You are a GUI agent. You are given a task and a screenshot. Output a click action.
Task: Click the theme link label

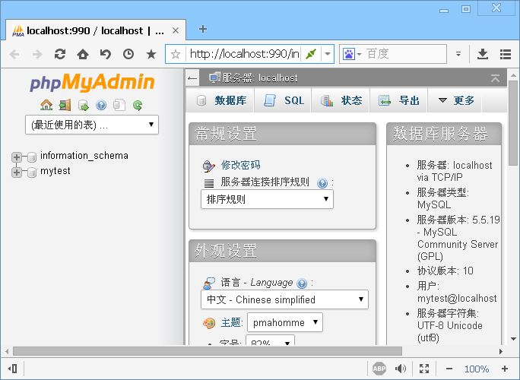pyautogui.click(x=230, y=322)
